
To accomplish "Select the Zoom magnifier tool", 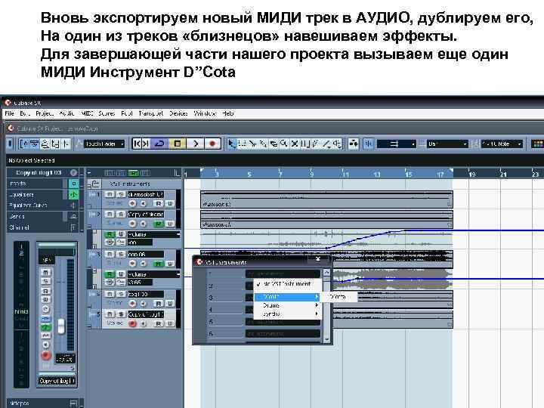I will click(284, 144).
